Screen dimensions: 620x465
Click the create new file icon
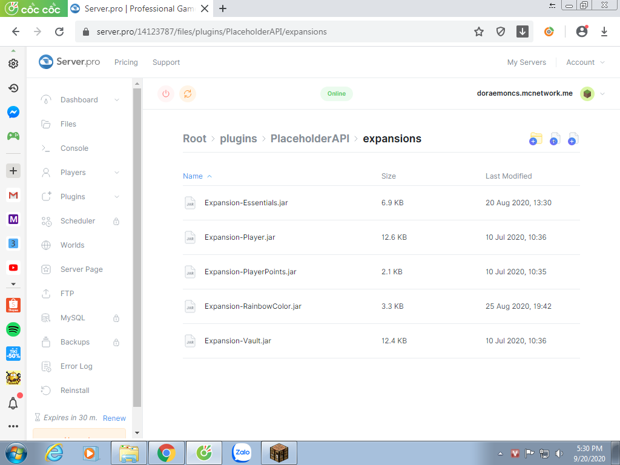[x=573, y=139]
